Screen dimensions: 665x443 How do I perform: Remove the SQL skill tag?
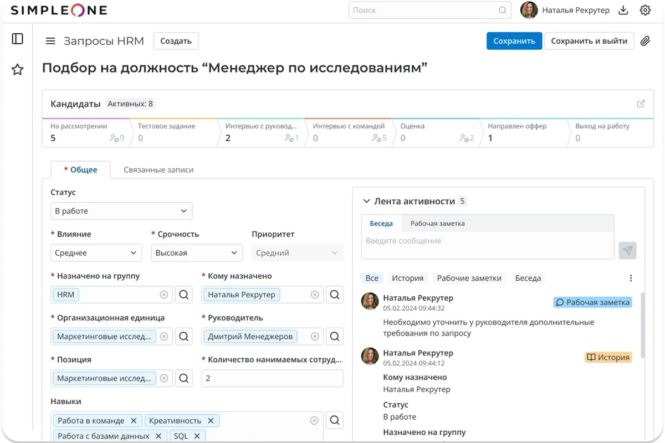coord(197,436)
